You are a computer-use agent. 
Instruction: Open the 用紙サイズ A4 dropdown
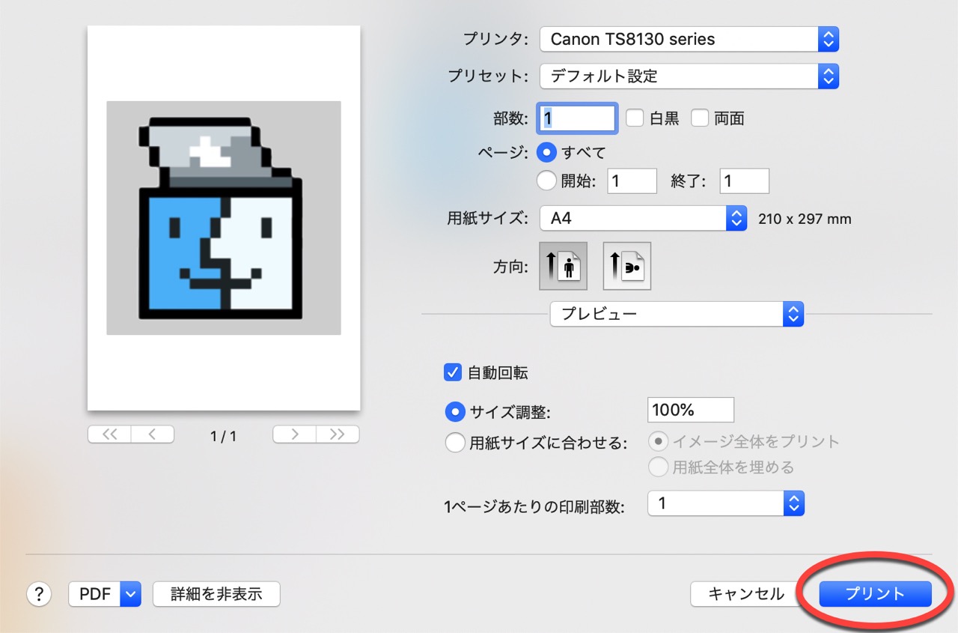643,219
